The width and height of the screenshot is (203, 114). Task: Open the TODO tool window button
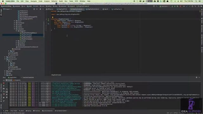tap(14, 111)
